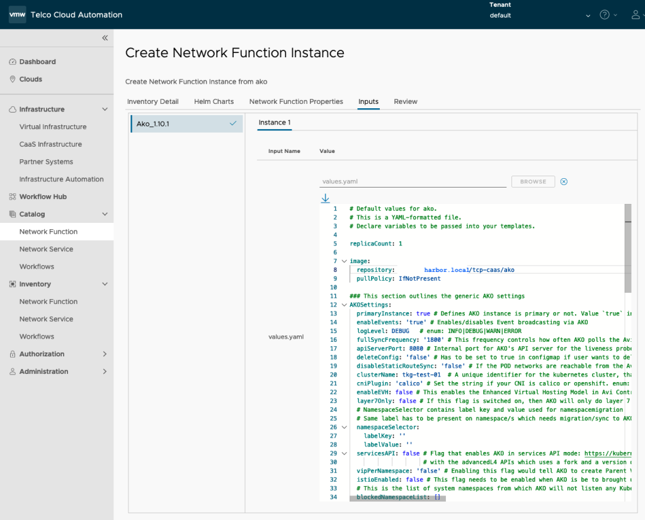Fold the image section at line 7
Screen dimensions: 645x520
(344, 261)
